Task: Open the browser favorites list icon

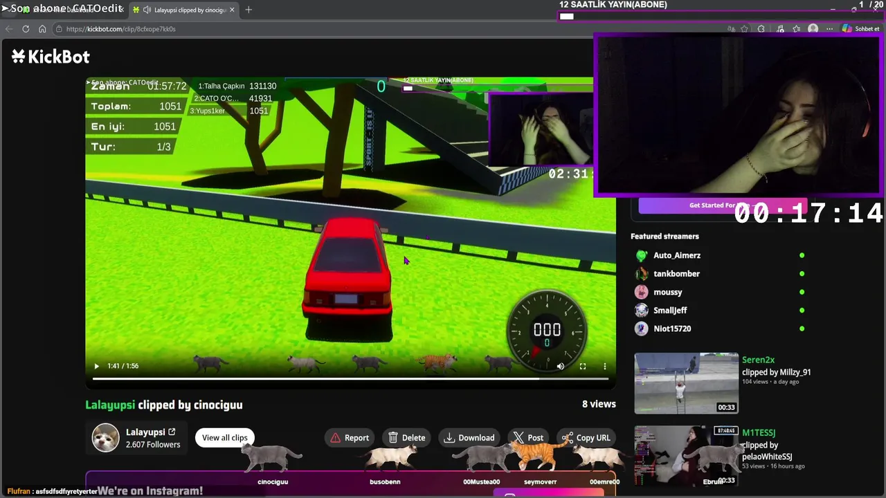Action: coord(796,29)
